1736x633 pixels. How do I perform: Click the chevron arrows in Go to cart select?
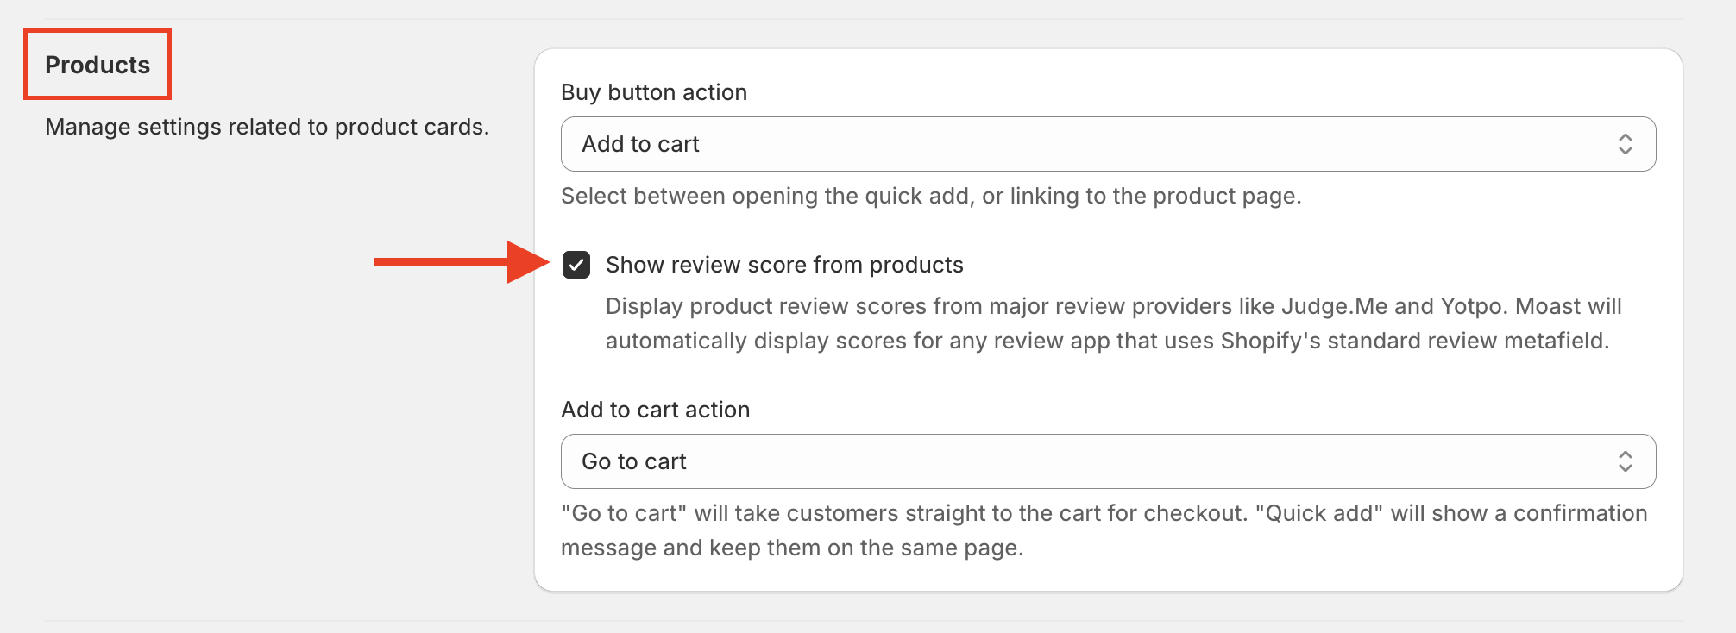click(x=1626, y=461)
